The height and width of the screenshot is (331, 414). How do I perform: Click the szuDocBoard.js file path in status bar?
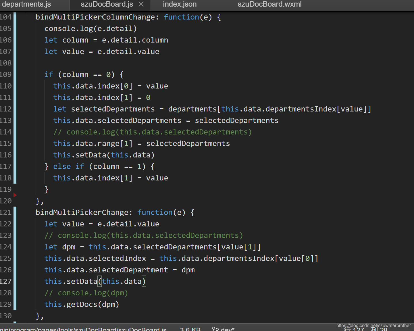click(x=83, y=329)
